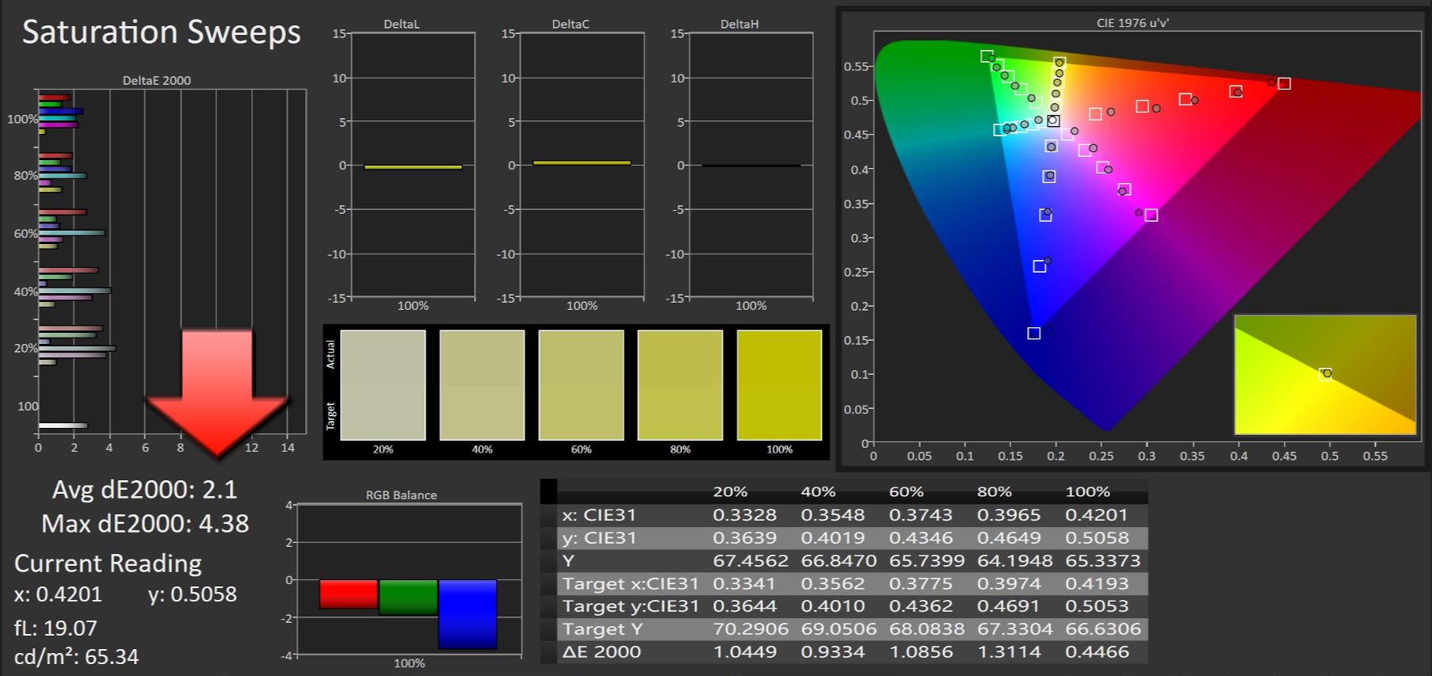Click the Max dE2000 reading text
The height and width of the screenshot is (676, 1432).
tap(145, 524)
